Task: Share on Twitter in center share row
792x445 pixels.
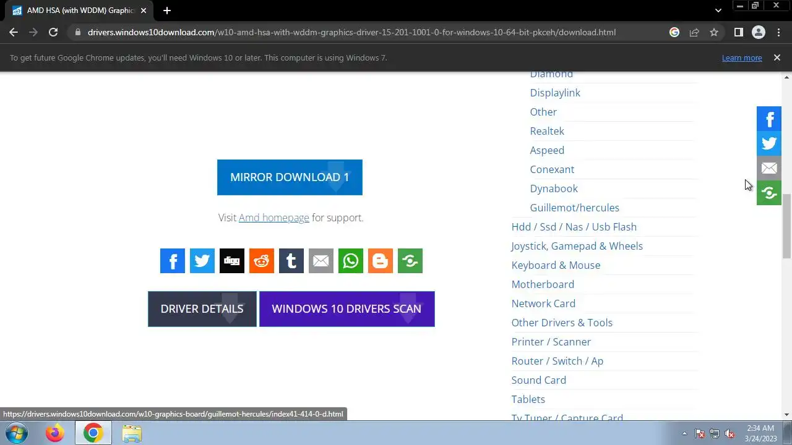Action: tap(202, 261)
